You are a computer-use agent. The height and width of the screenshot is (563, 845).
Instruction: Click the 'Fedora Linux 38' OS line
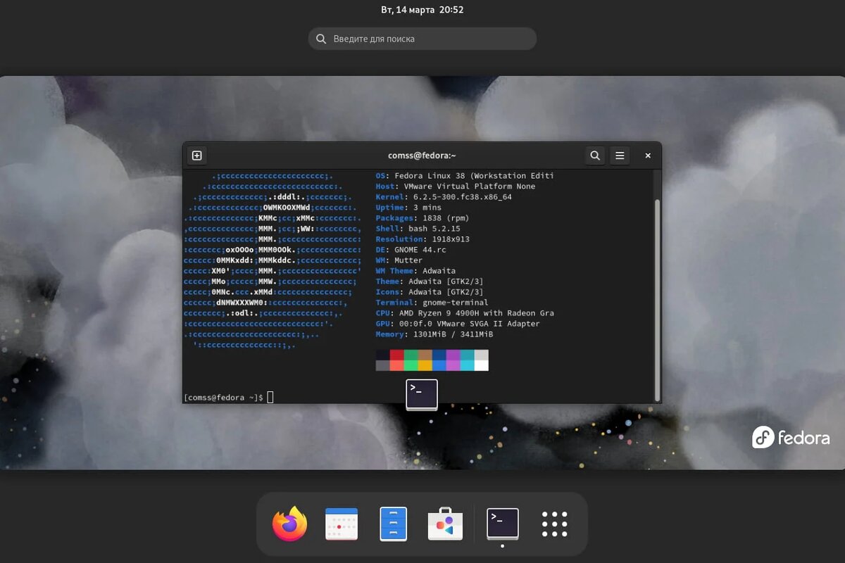pyautogui.click(x=465, y=176)
